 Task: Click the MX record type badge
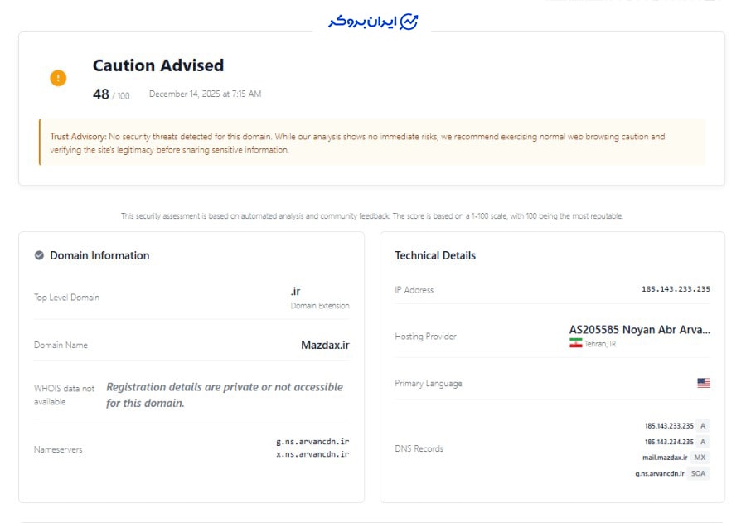click(700, 458)
